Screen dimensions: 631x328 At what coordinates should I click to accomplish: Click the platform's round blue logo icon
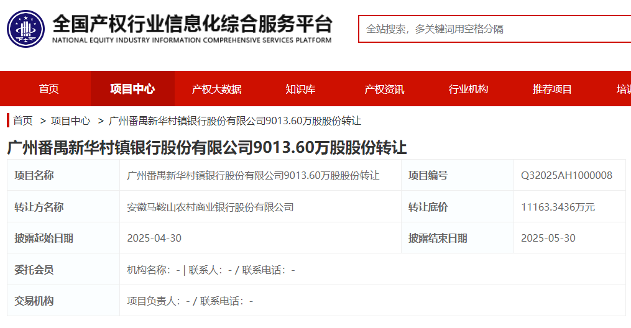[x=25, y=29]
